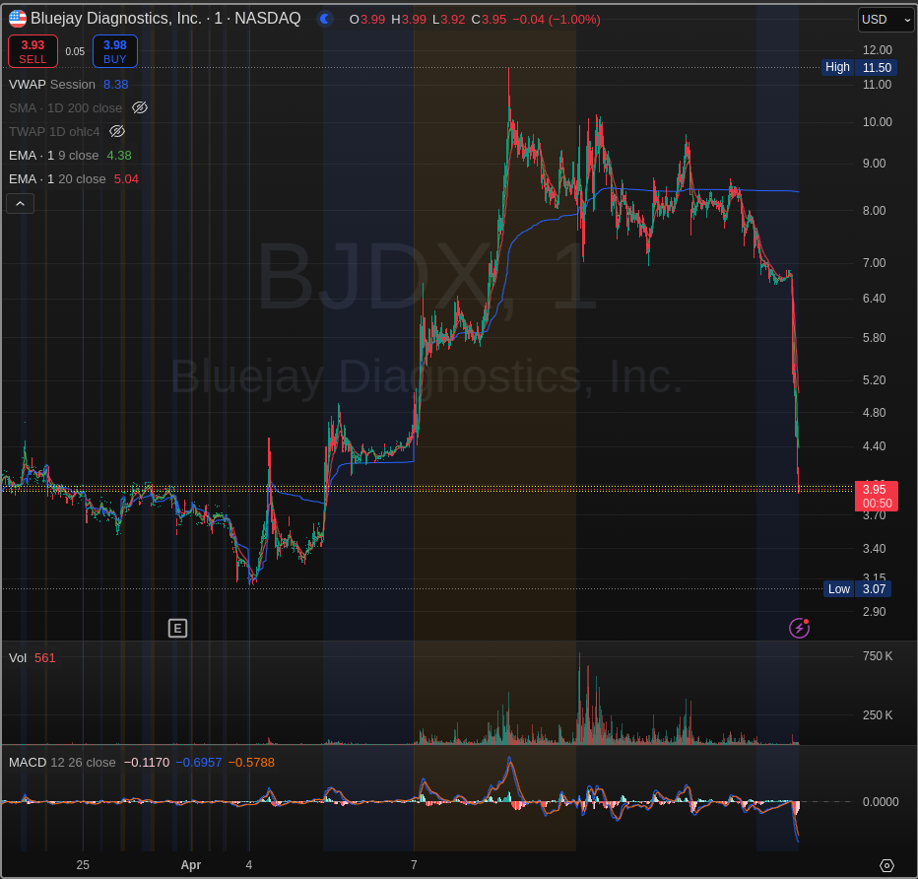Open the USD currency dropdown
This screenshot has height=879, width=918.
pos(885,20)
